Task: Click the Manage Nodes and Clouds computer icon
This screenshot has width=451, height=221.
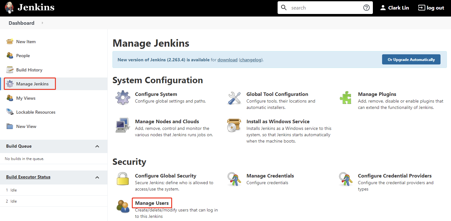Action: coord(123,125)
